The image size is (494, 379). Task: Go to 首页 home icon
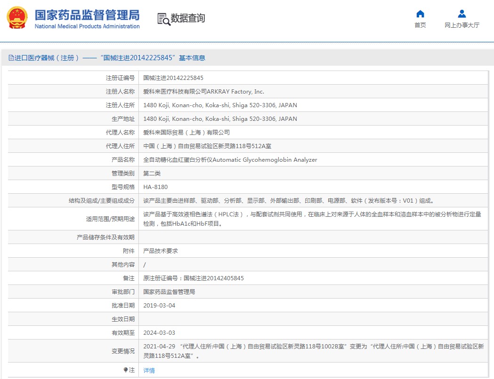coord(420,14)
